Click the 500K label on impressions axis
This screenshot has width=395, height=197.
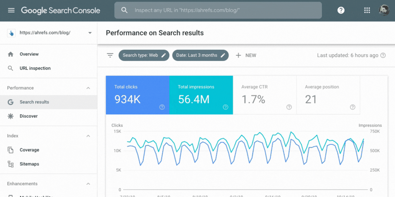[x=375, y=151]
